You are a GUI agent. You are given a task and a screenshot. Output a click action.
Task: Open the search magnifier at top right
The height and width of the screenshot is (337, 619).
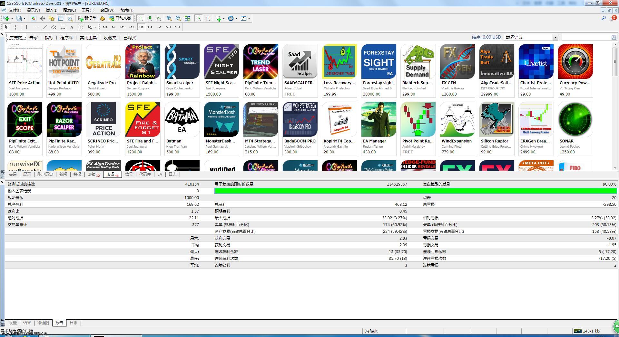coord(604,18)
